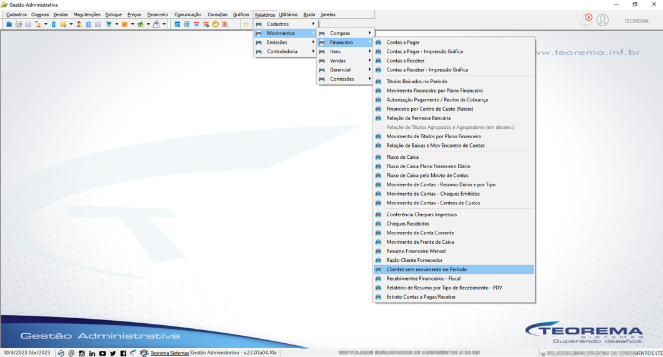
Task: Click the document search magnifier toolbar icon
Action: click(x=226, y=24)
